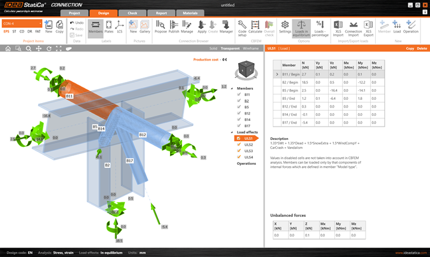Toggle the ULS2 load effect checkbox

239,144
